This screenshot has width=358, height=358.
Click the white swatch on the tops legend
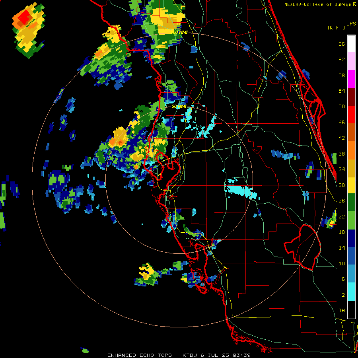click(351, 44)
